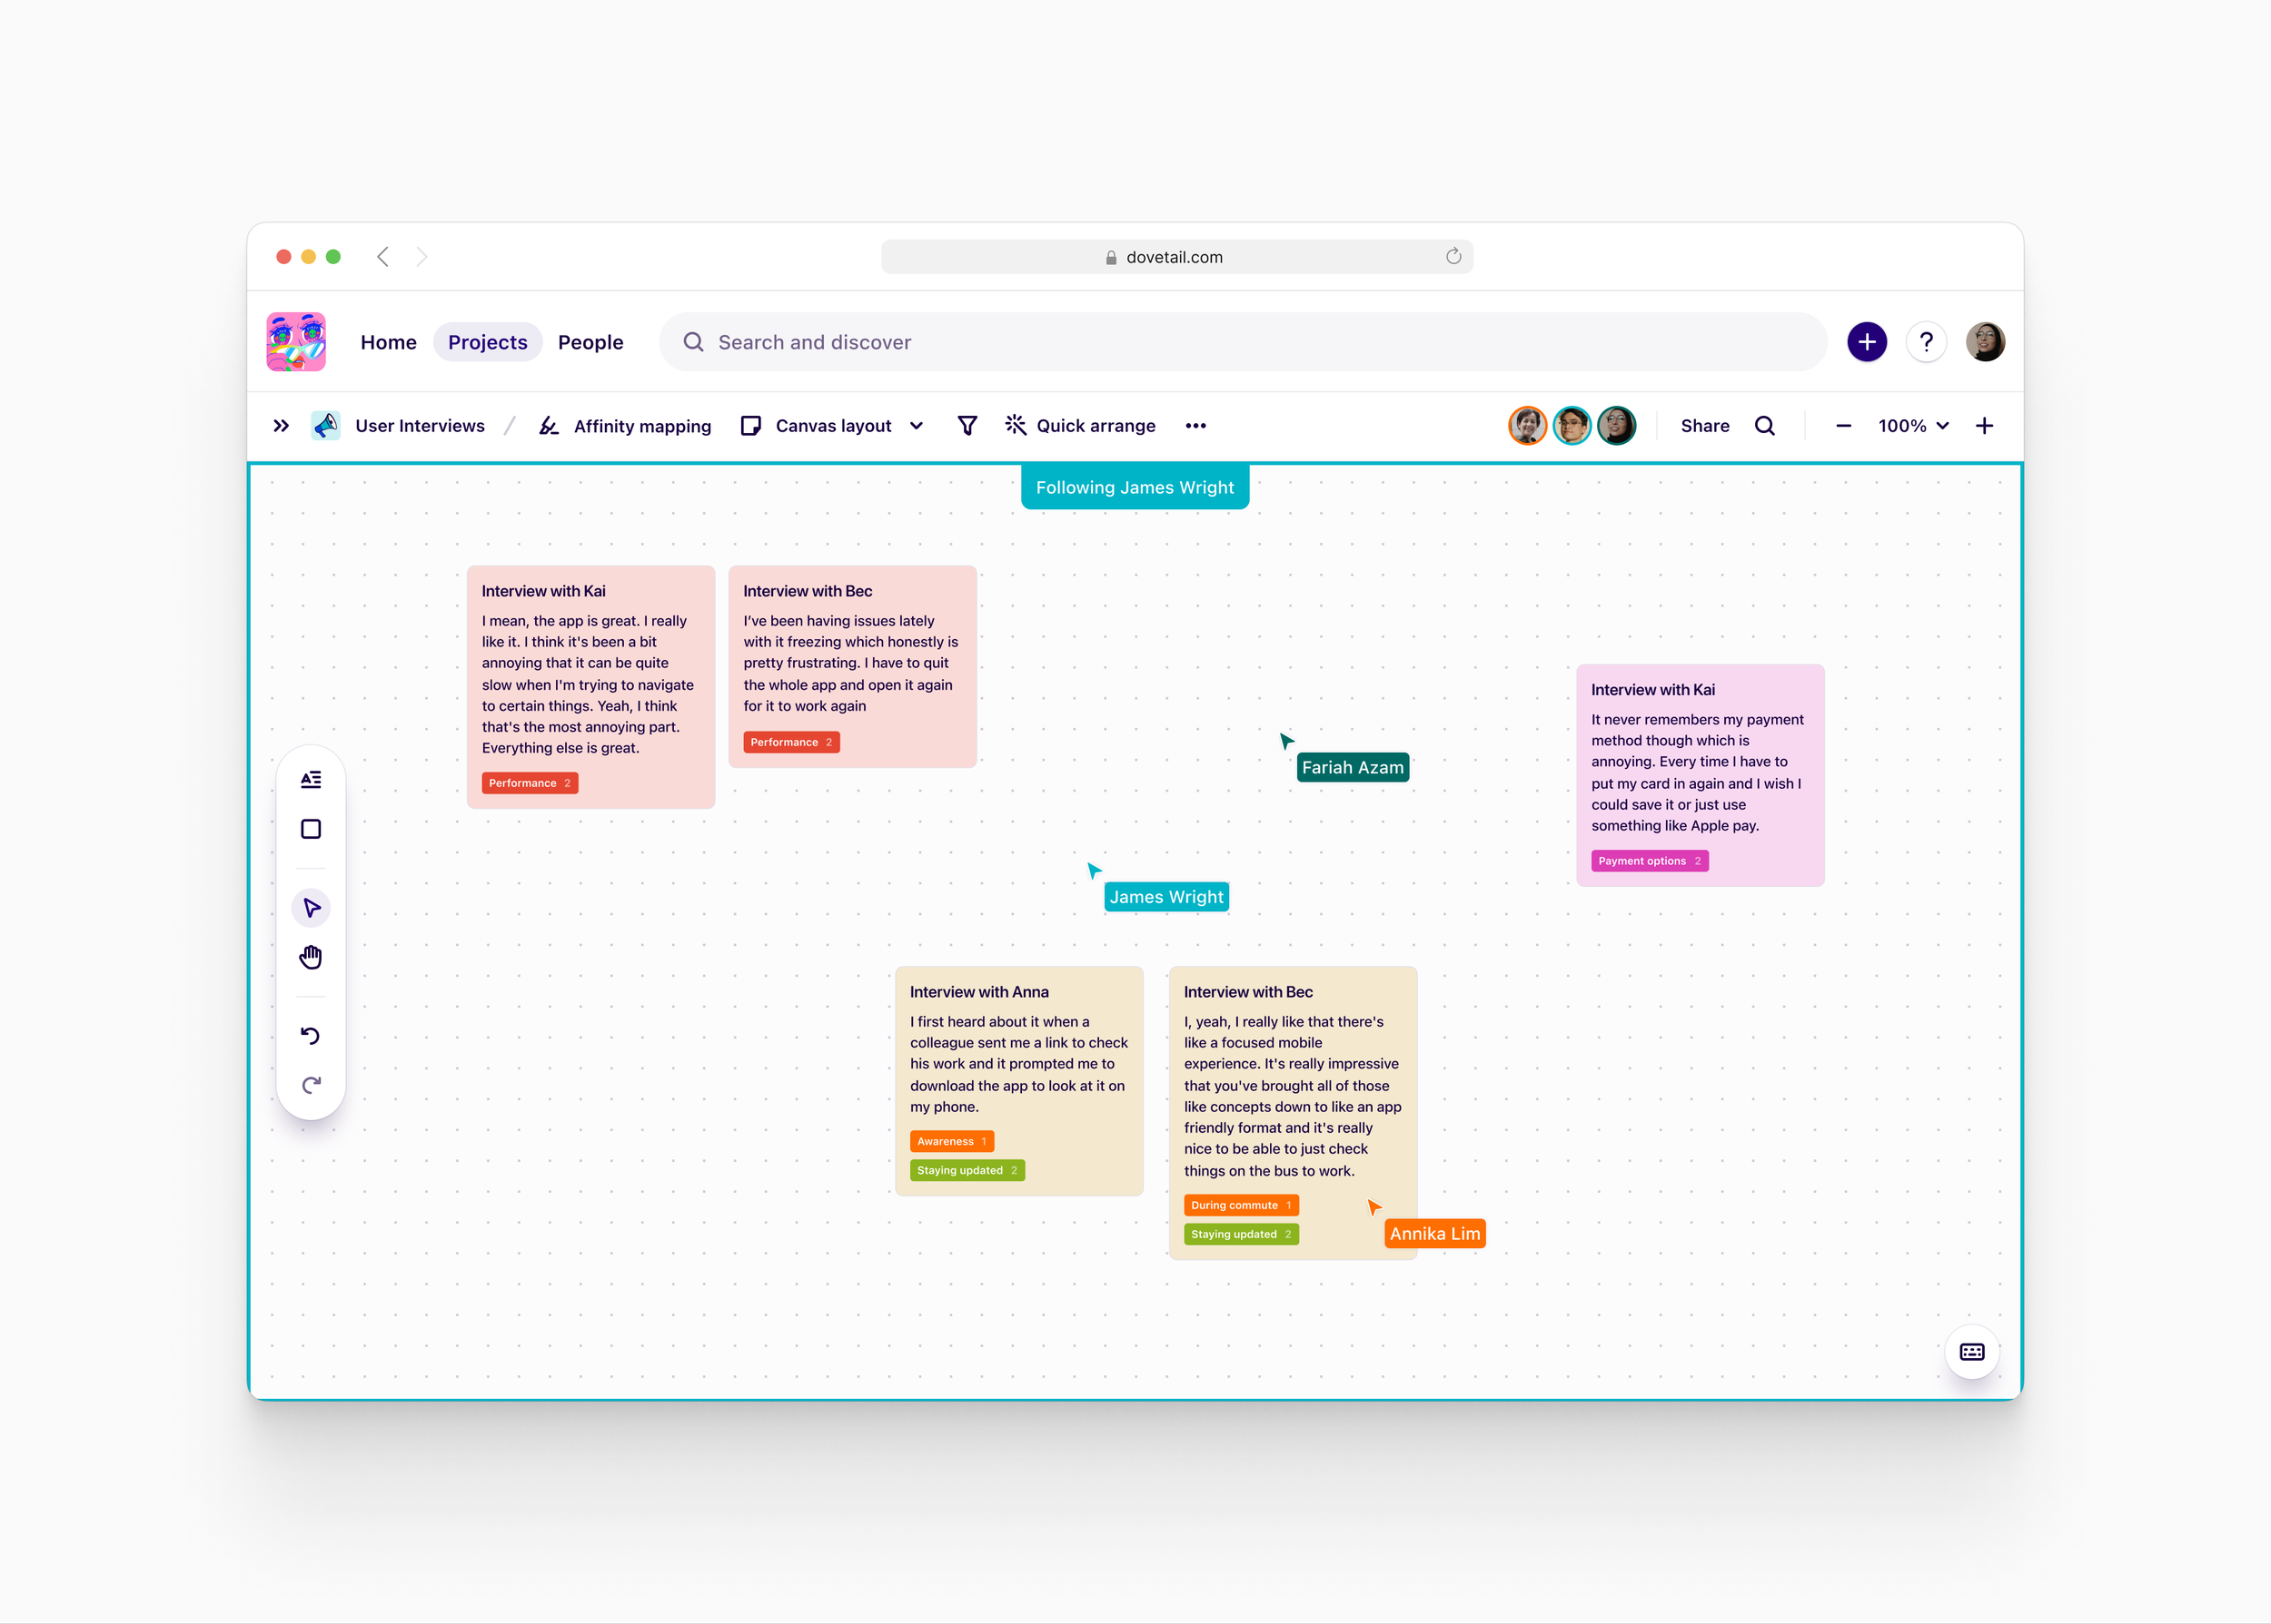2271x1624 pixels.
Task: Add a text note tool
Action: click(x=312, y=779)
